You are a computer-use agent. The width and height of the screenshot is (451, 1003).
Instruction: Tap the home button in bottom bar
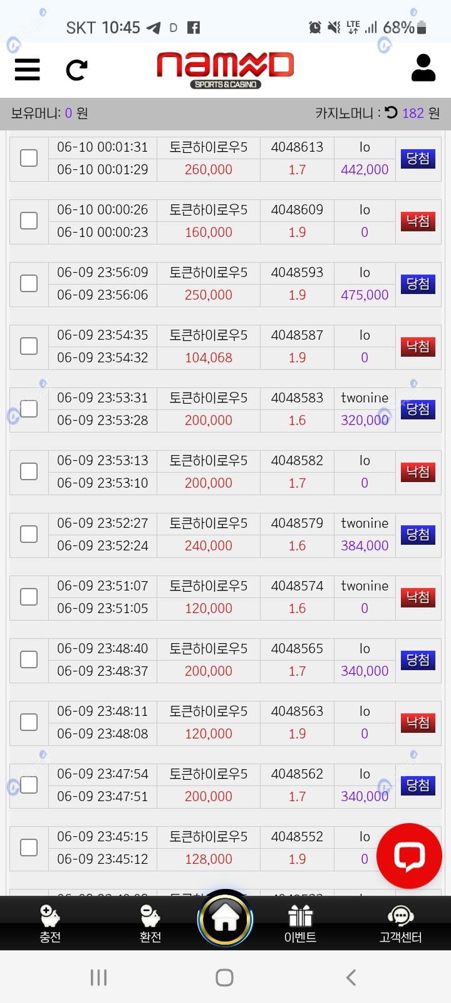point(225,920)
